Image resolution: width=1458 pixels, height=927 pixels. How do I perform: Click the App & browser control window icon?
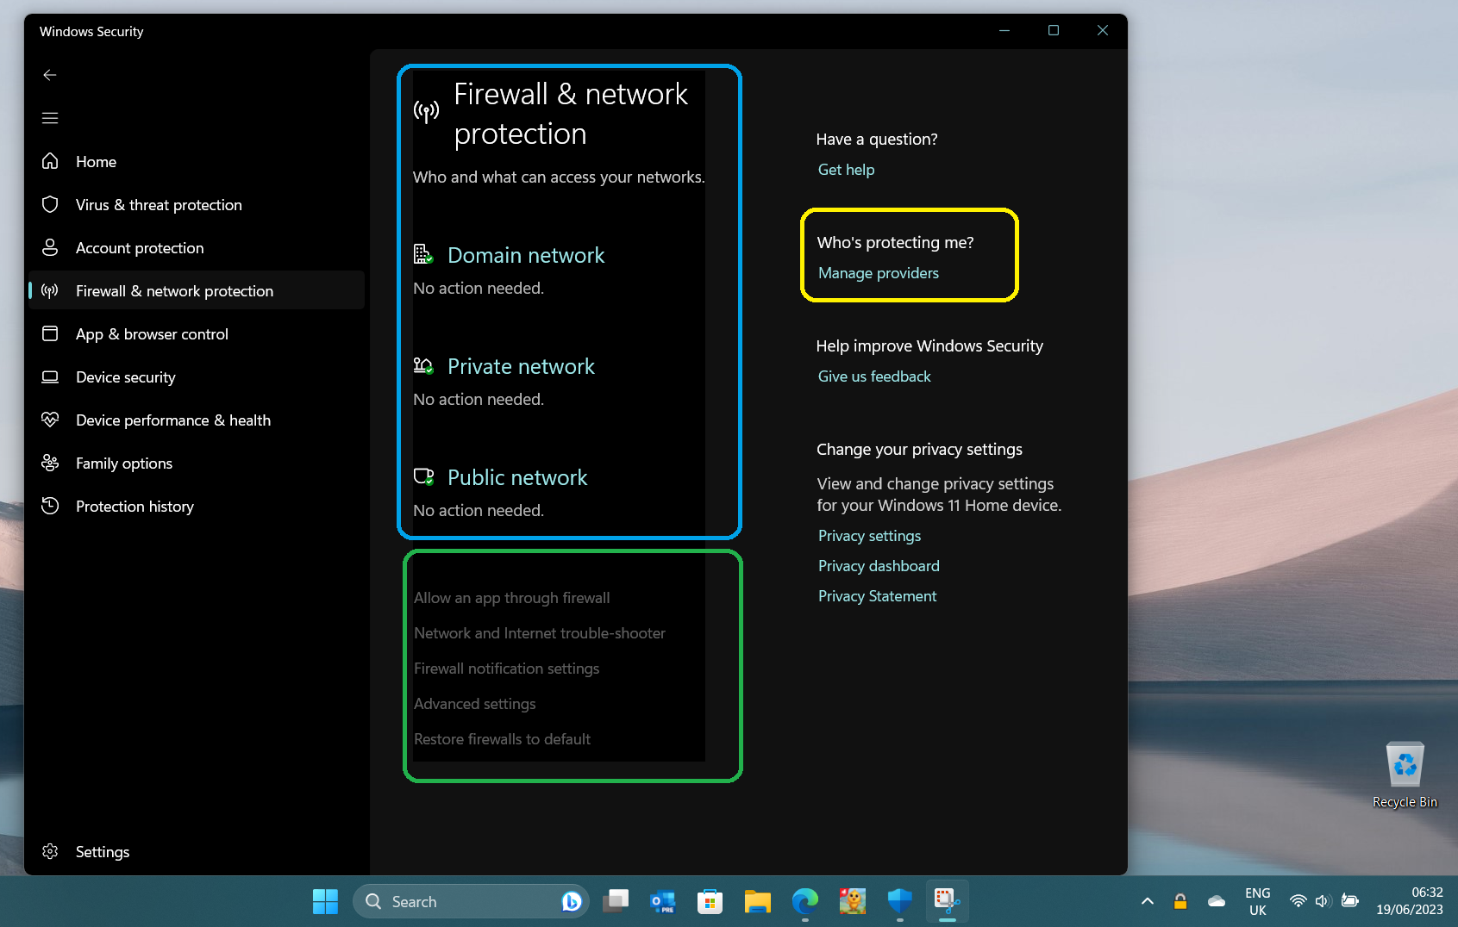pyautogui.click(x=50, y=333)
